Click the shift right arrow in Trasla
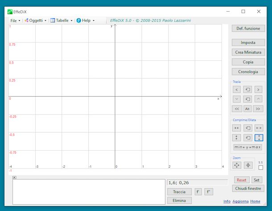The height and width of the screenshot is (211, 272). (x=259, y=89)
